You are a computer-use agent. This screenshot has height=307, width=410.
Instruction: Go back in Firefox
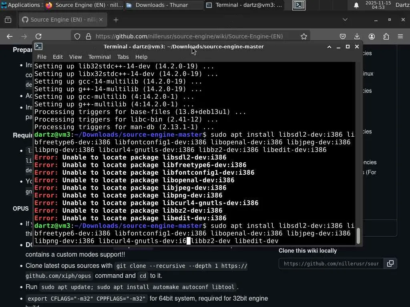(10, 36)
